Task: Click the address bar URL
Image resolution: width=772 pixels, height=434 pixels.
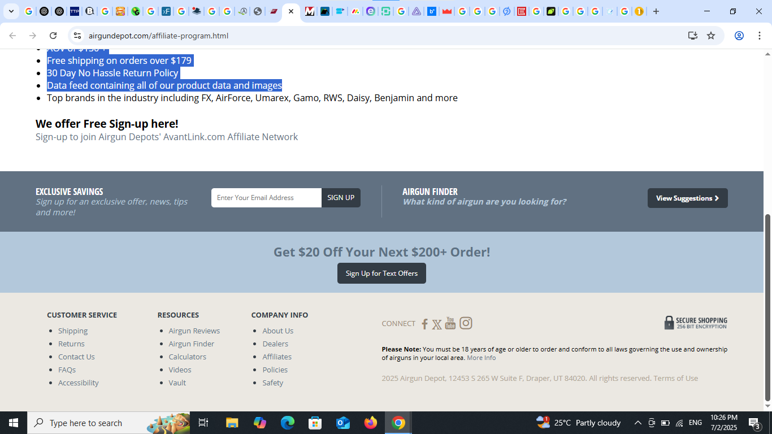Action: click(158, 36)
